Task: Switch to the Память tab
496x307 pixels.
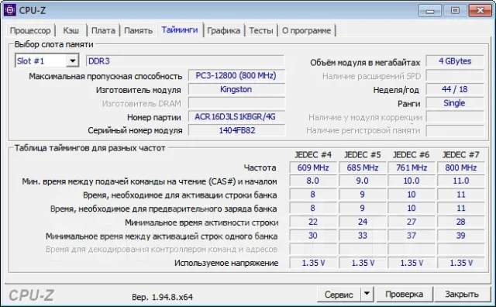Action: [x=138, y=30]
